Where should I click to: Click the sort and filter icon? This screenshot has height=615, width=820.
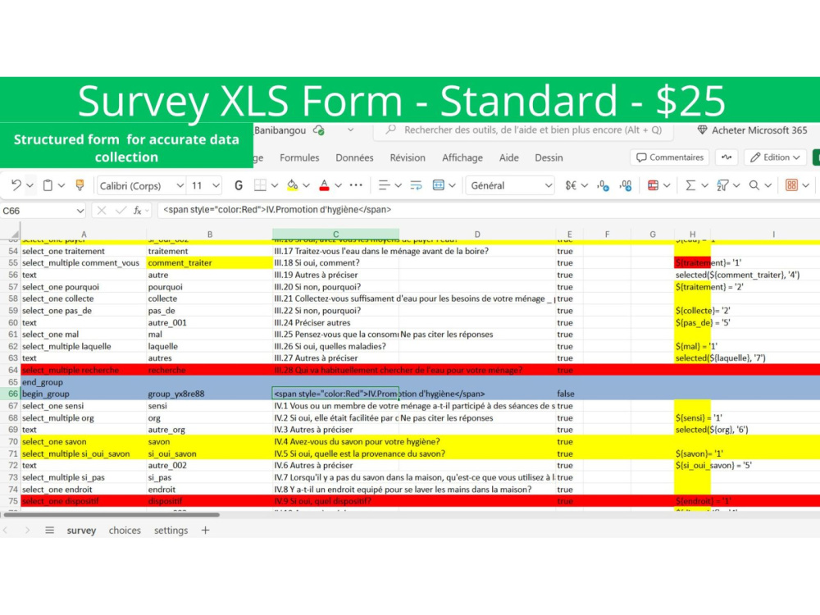click(722, 185)
